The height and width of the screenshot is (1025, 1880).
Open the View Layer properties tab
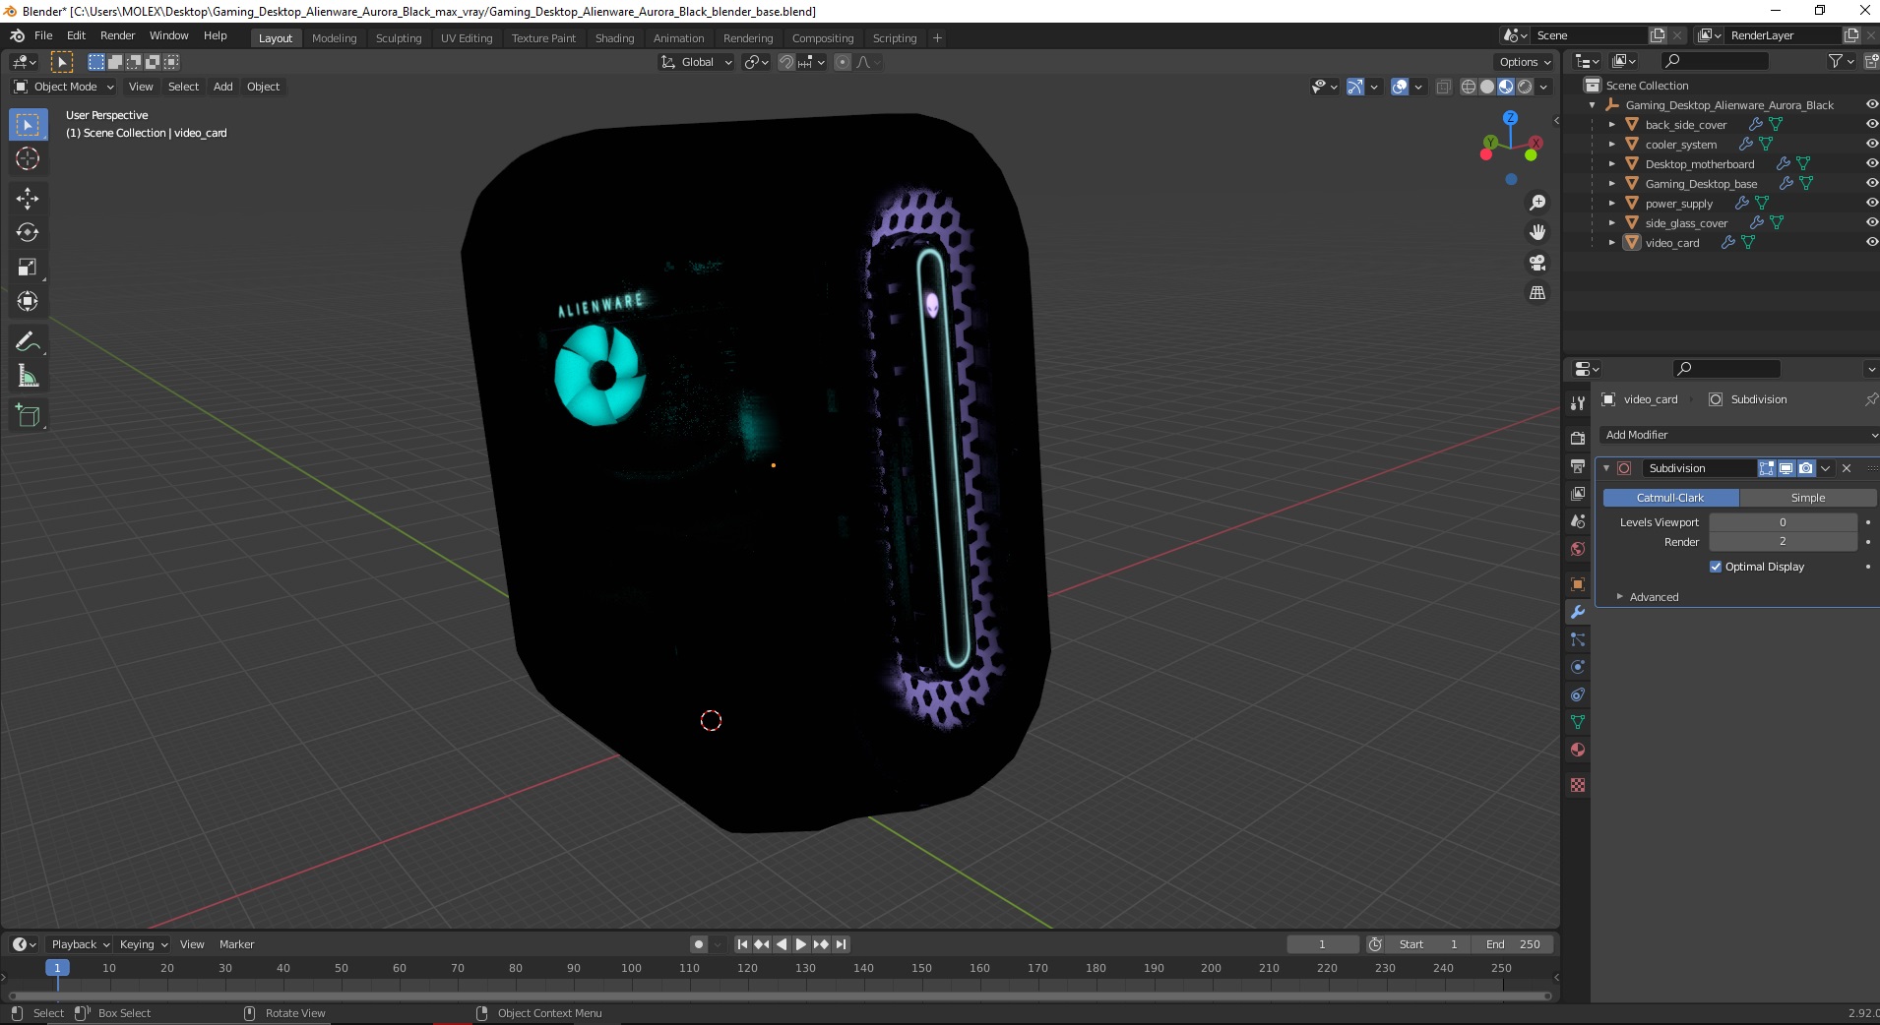[x=1578, y=494]
